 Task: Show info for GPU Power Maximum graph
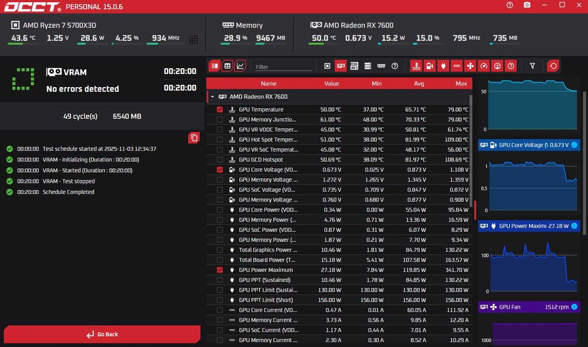574,226
